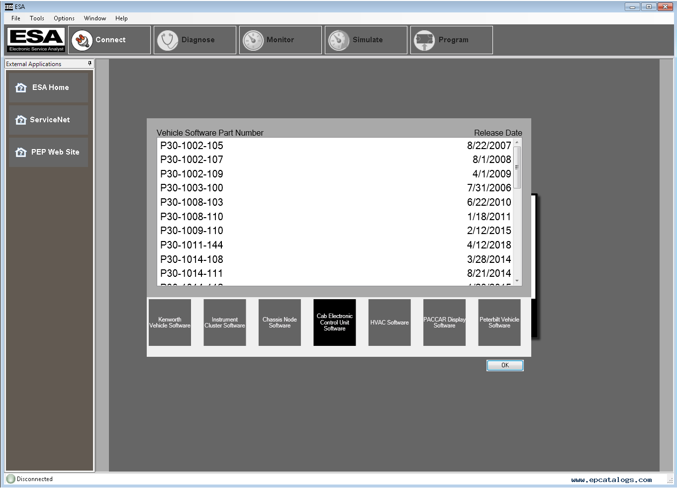Click the ESA title bar app icon
Viewport: 677px width, 488px height.
coord(9,6)
